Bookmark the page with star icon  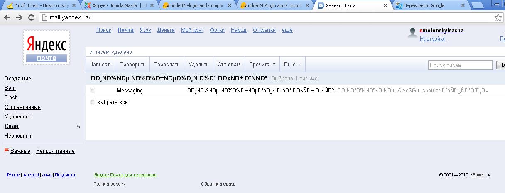498,18
